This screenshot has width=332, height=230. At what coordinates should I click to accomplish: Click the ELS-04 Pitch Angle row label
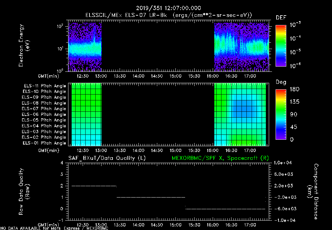coord(44,126)
